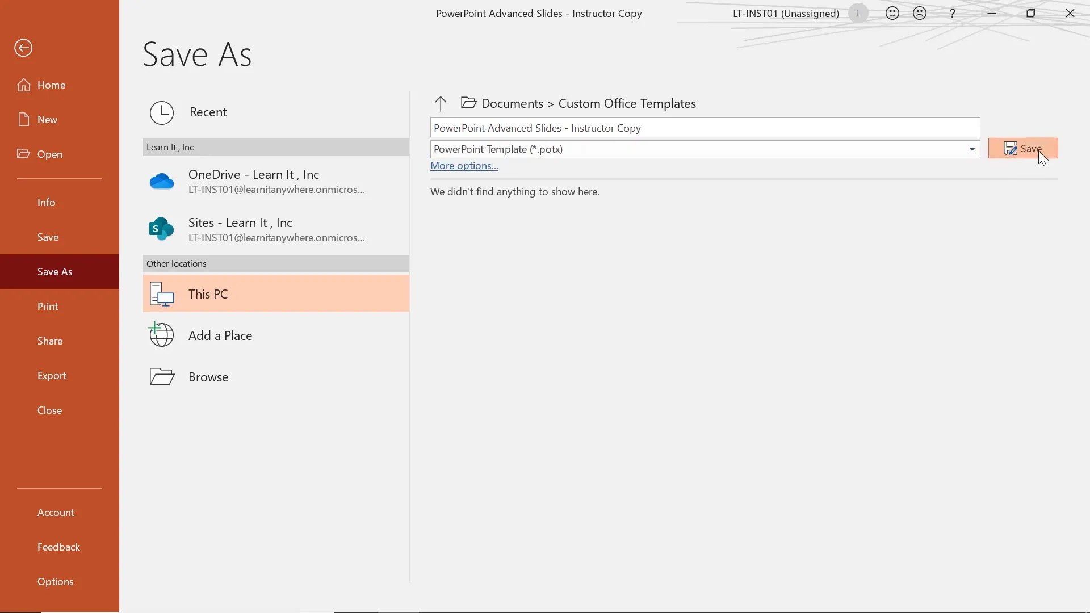Select OneDrive - Learn It, Inc location
Image resolution: width=1090 pixels, height=613 pixels.
click(276, 182)
